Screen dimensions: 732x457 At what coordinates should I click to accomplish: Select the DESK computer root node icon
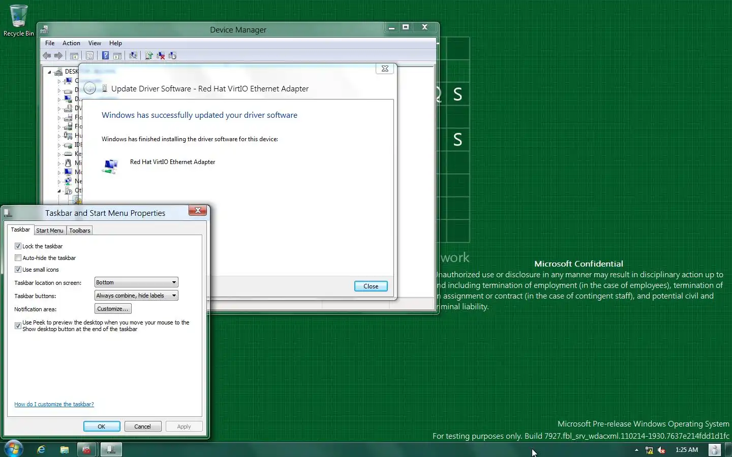click(58, 72)
